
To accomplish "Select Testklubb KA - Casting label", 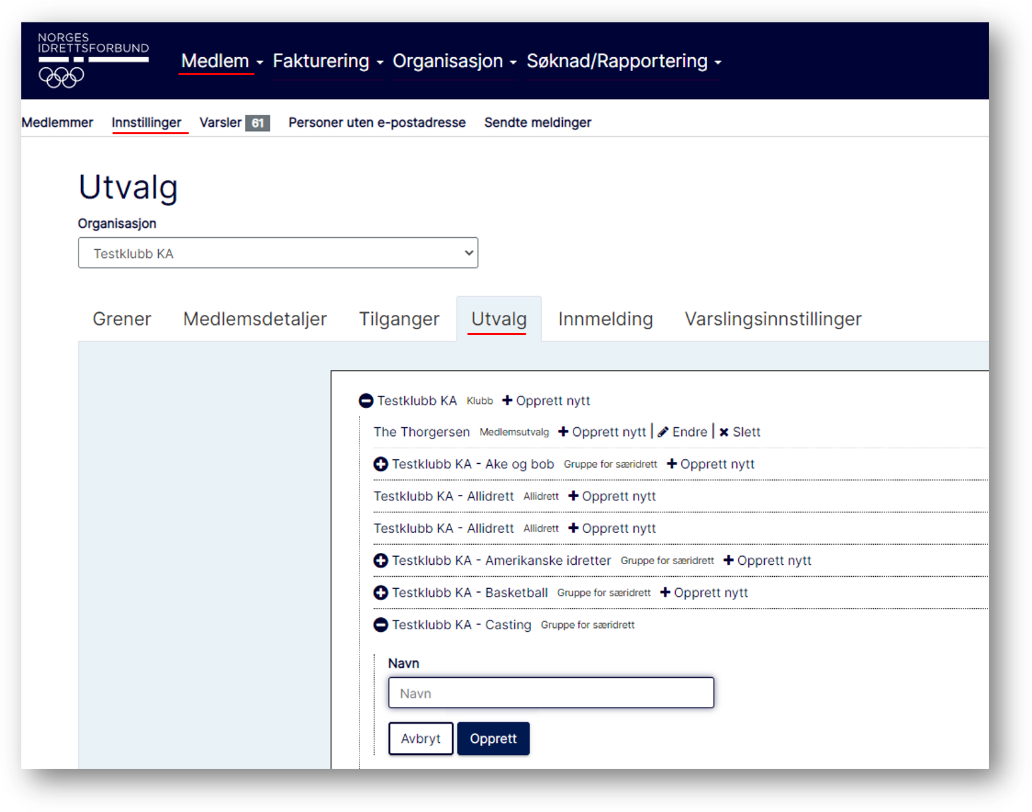I will point(461,625).
